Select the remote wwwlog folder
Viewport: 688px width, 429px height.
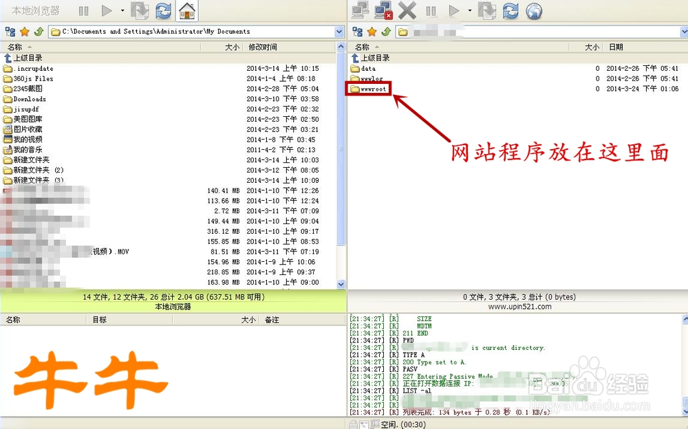pyautogui.click(x=367, y=78)
